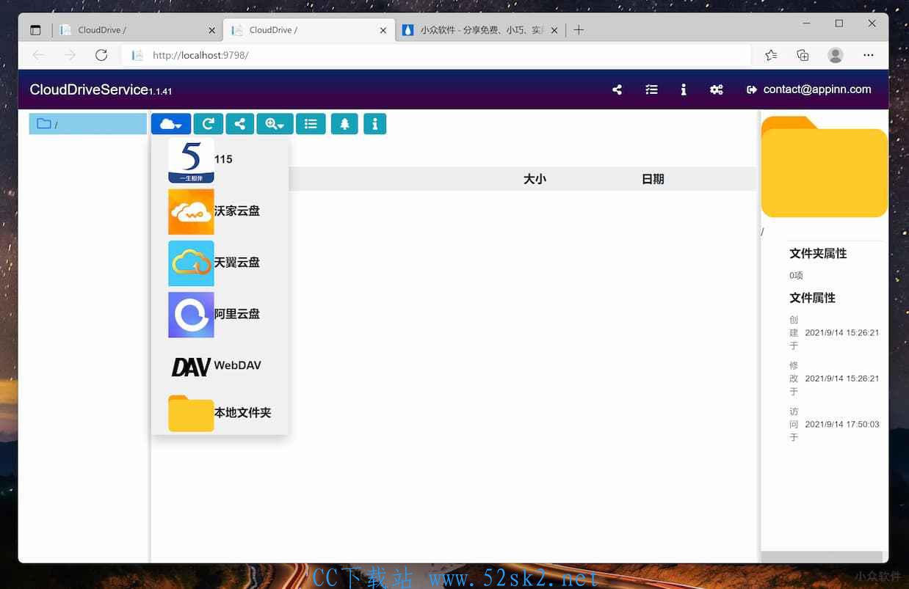Select the root folder in the left tree
This screenshot has width=909, height=589.
[x=88, y=124]
